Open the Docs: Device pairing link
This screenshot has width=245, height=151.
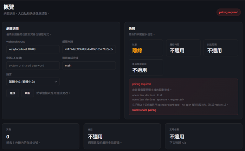point(144,110)
